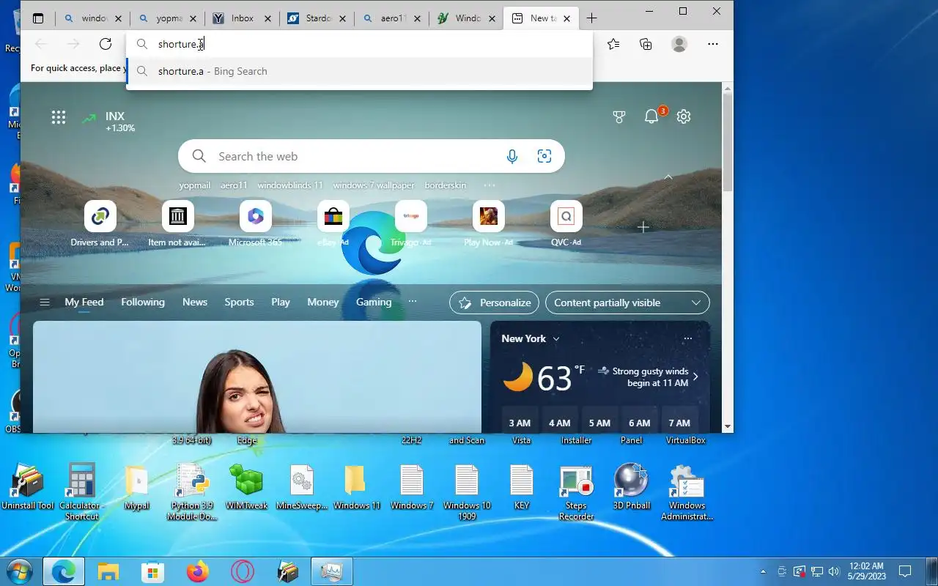The width and height of the screenshot is (938, 586).
Task: Open Opera from the taskbar
Action: 243,571
